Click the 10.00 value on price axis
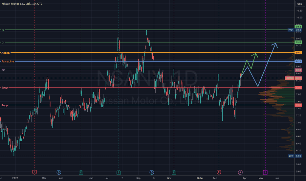Image resolution: width=306 pixels, height=181 pixels. [299, 18]
